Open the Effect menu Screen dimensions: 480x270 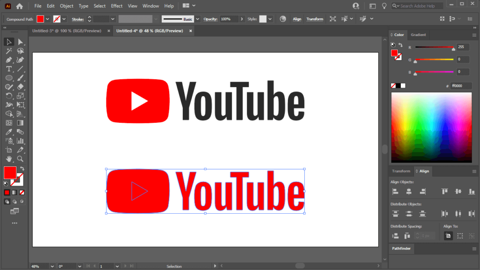(117, 6)
